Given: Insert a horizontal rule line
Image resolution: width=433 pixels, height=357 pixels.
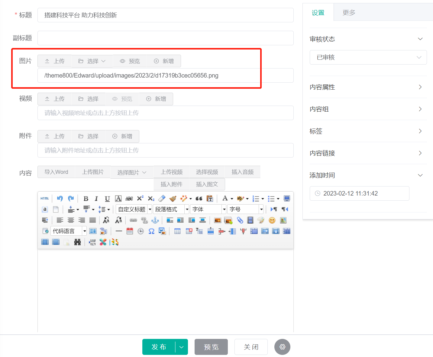Looking at the screenshot, I should [119, 231].
